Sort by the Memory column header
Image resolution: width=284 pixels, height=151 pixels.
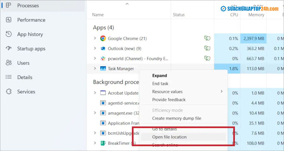coord(256,15)
